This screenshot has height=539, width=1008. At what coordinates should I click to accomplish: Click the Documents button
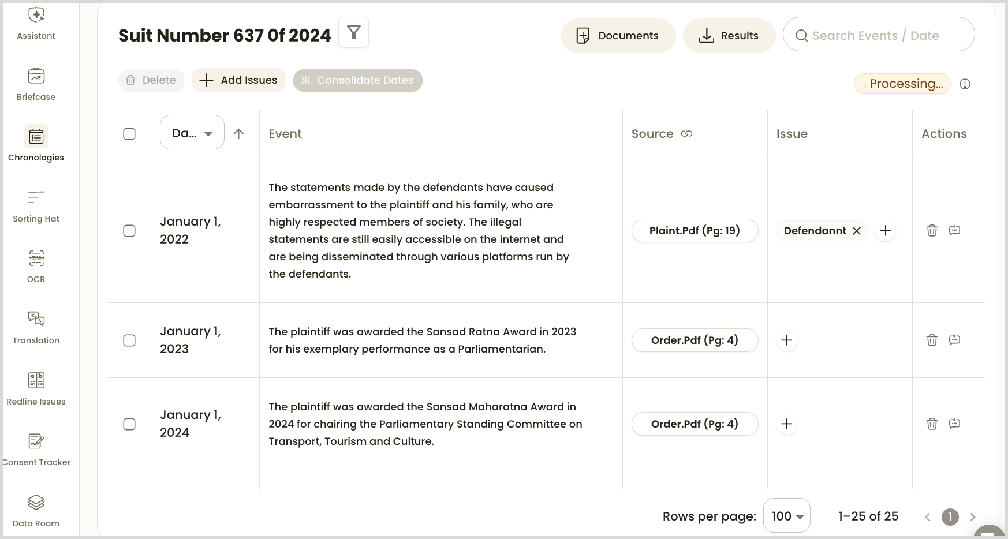tap(617, 36)
